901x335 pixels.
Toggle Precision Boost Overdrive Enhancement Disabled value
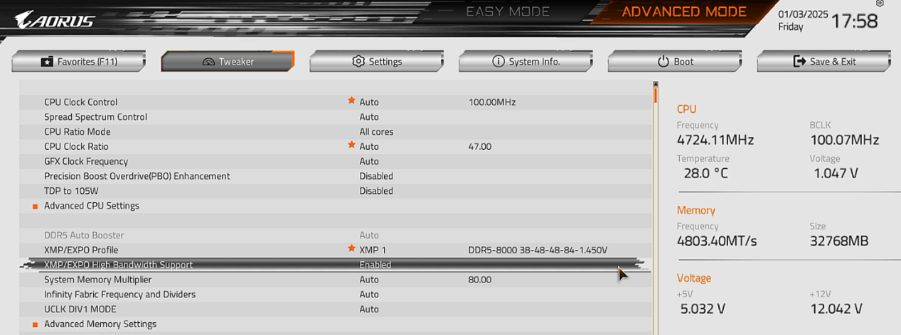pos(376,176)
